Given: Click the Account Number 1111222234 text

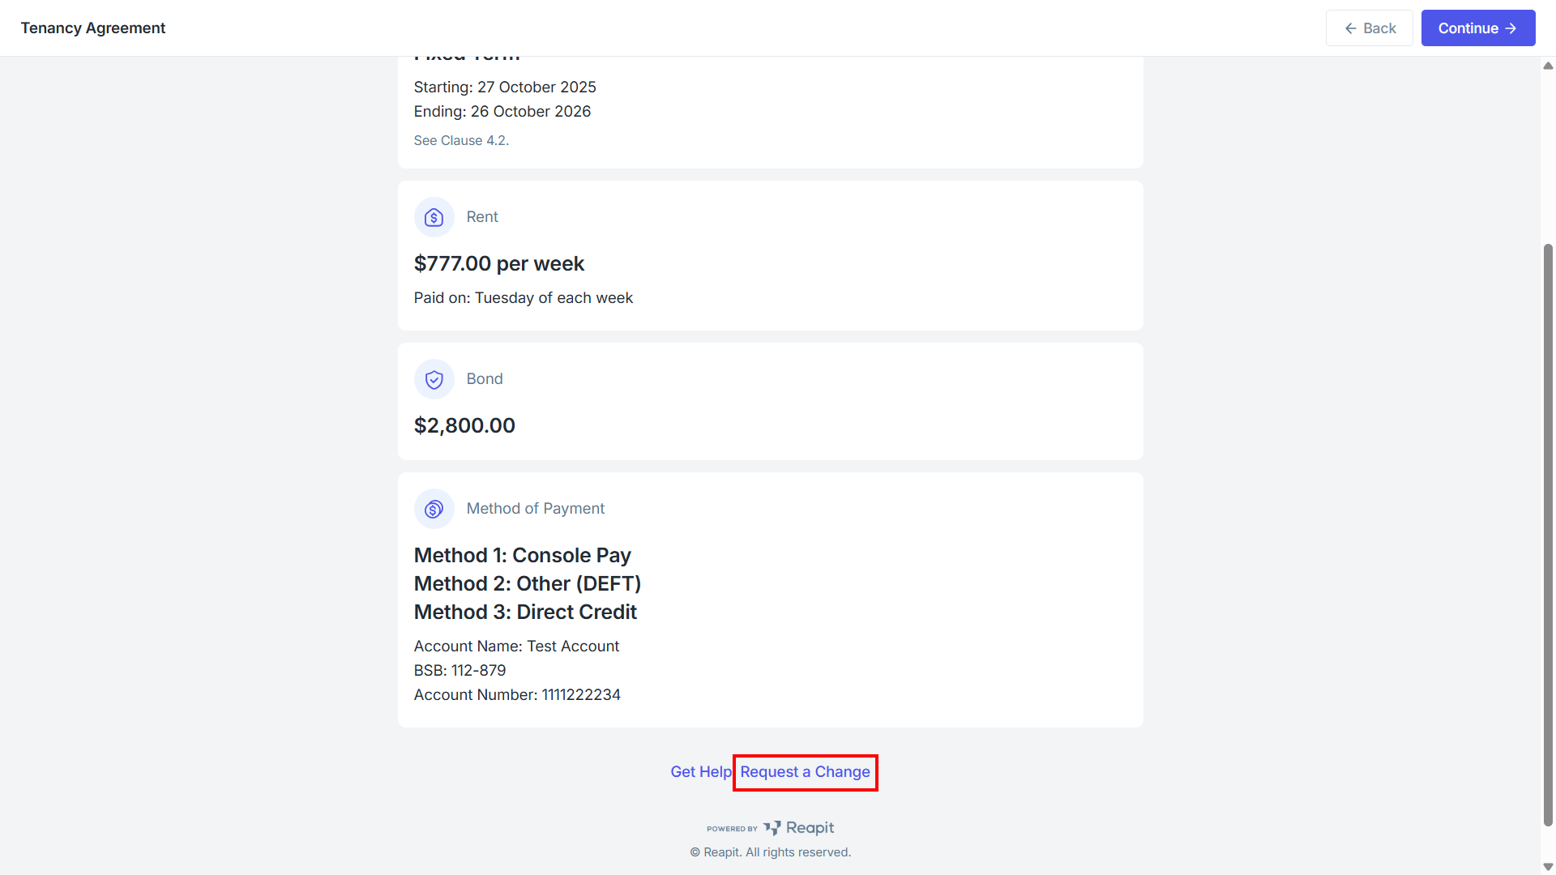Looking at the screenshot, I should (x=517, y=695).
